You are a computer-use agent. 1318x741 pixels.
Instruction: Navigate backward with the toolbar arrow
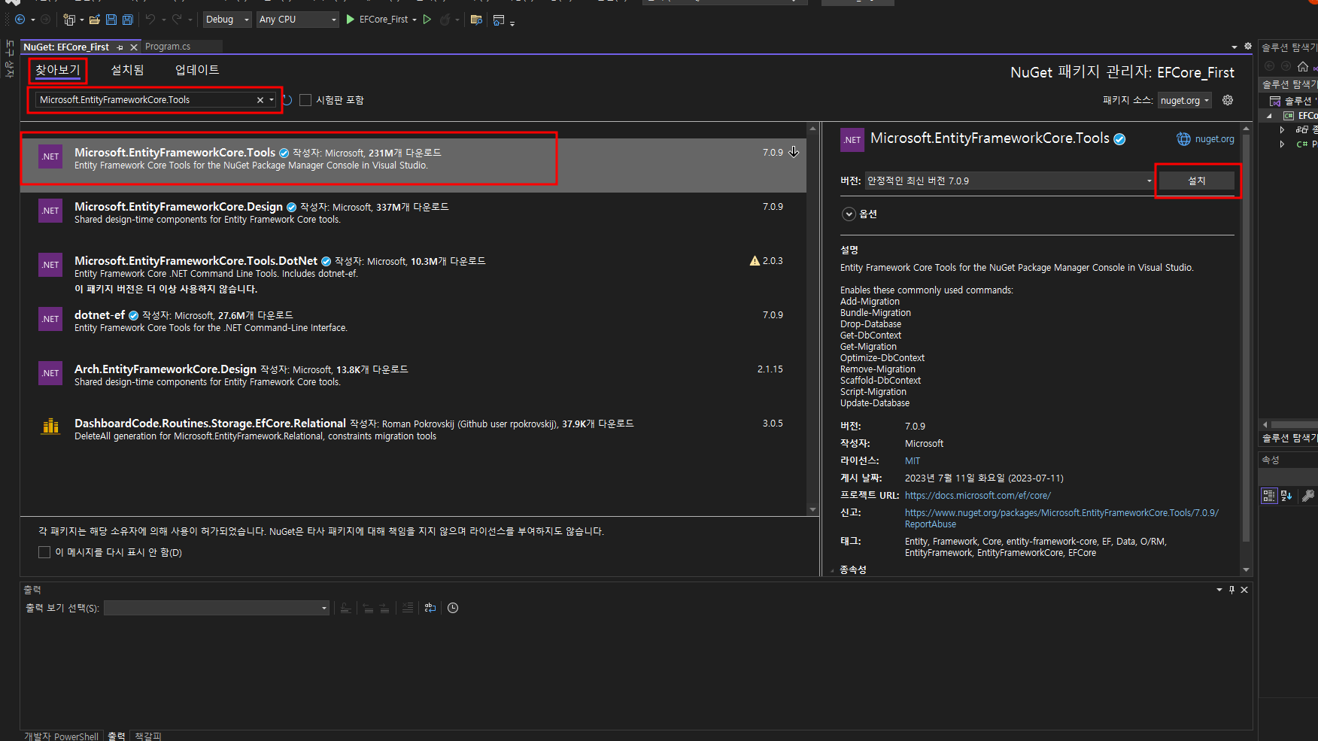click(x=20, y=20)
